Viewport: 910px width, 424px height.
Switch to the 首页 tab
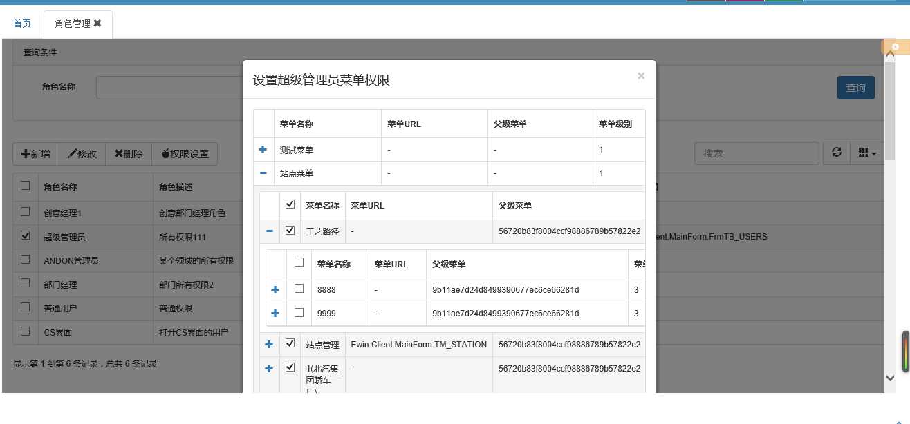point(22,23)
